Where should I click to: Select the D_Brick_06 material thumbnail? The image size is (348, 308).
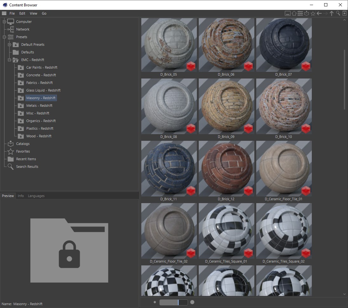(x=226, y=45)
